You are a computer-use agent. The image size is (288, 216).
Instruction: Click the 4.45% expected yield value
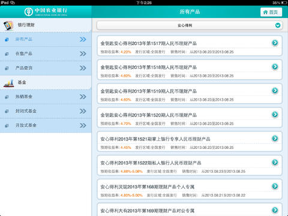pyautogui.click(x=126, y=148)
